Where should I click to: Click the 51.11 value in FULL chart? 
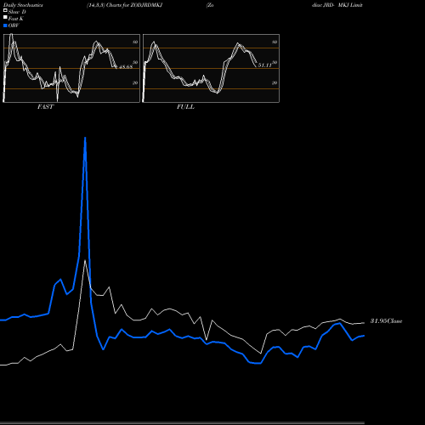265,65
